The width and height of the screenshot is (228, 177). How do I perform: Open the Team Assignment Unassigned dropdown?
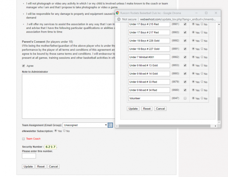coord(85,125)
